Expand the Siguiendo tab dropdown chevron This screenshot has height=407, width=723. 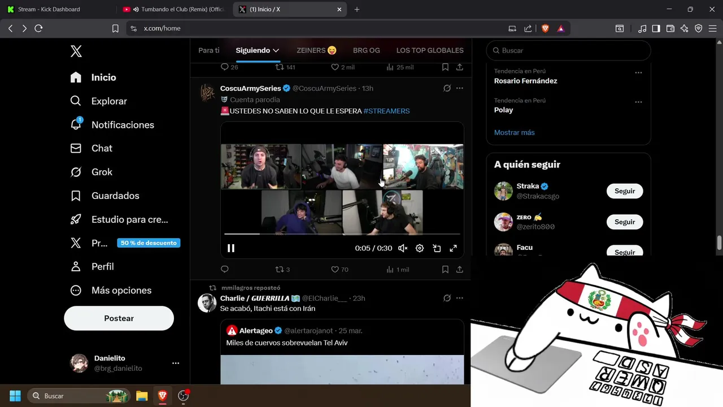point(276,50)
